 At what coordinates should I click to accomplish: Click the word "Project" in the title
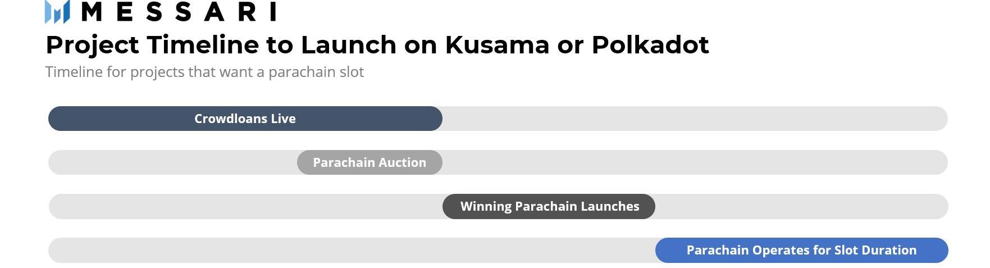(92, 45)
